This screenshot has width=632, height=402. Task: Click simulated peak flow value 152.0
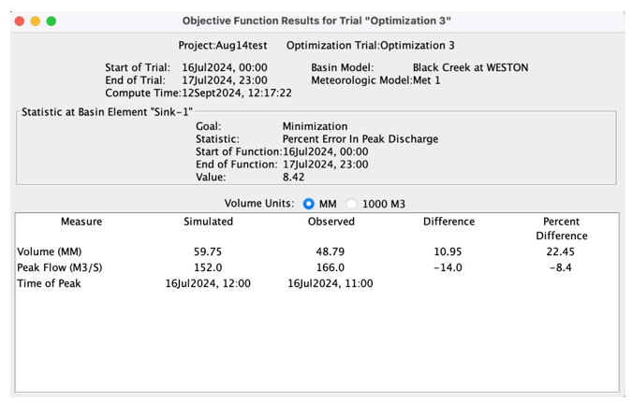pyautogui.click(x=208, y=267)
